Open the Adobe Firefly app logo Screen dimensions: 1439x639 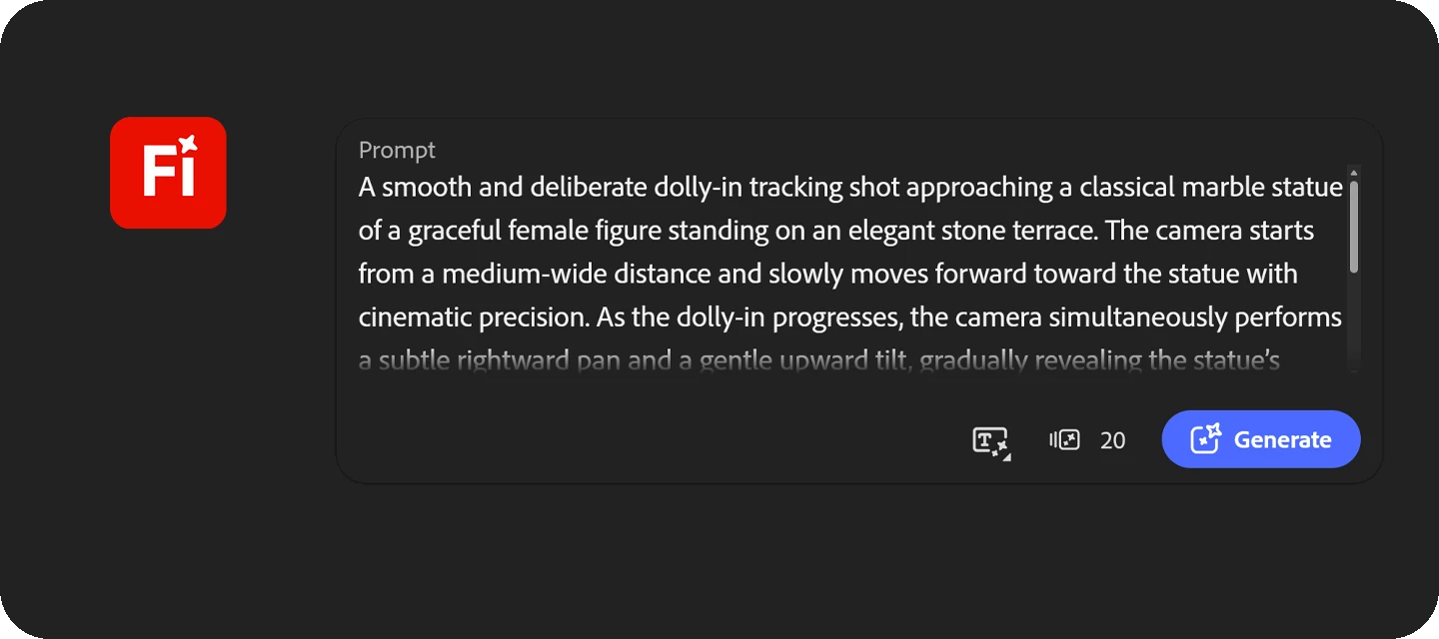[x=168, y=173]
